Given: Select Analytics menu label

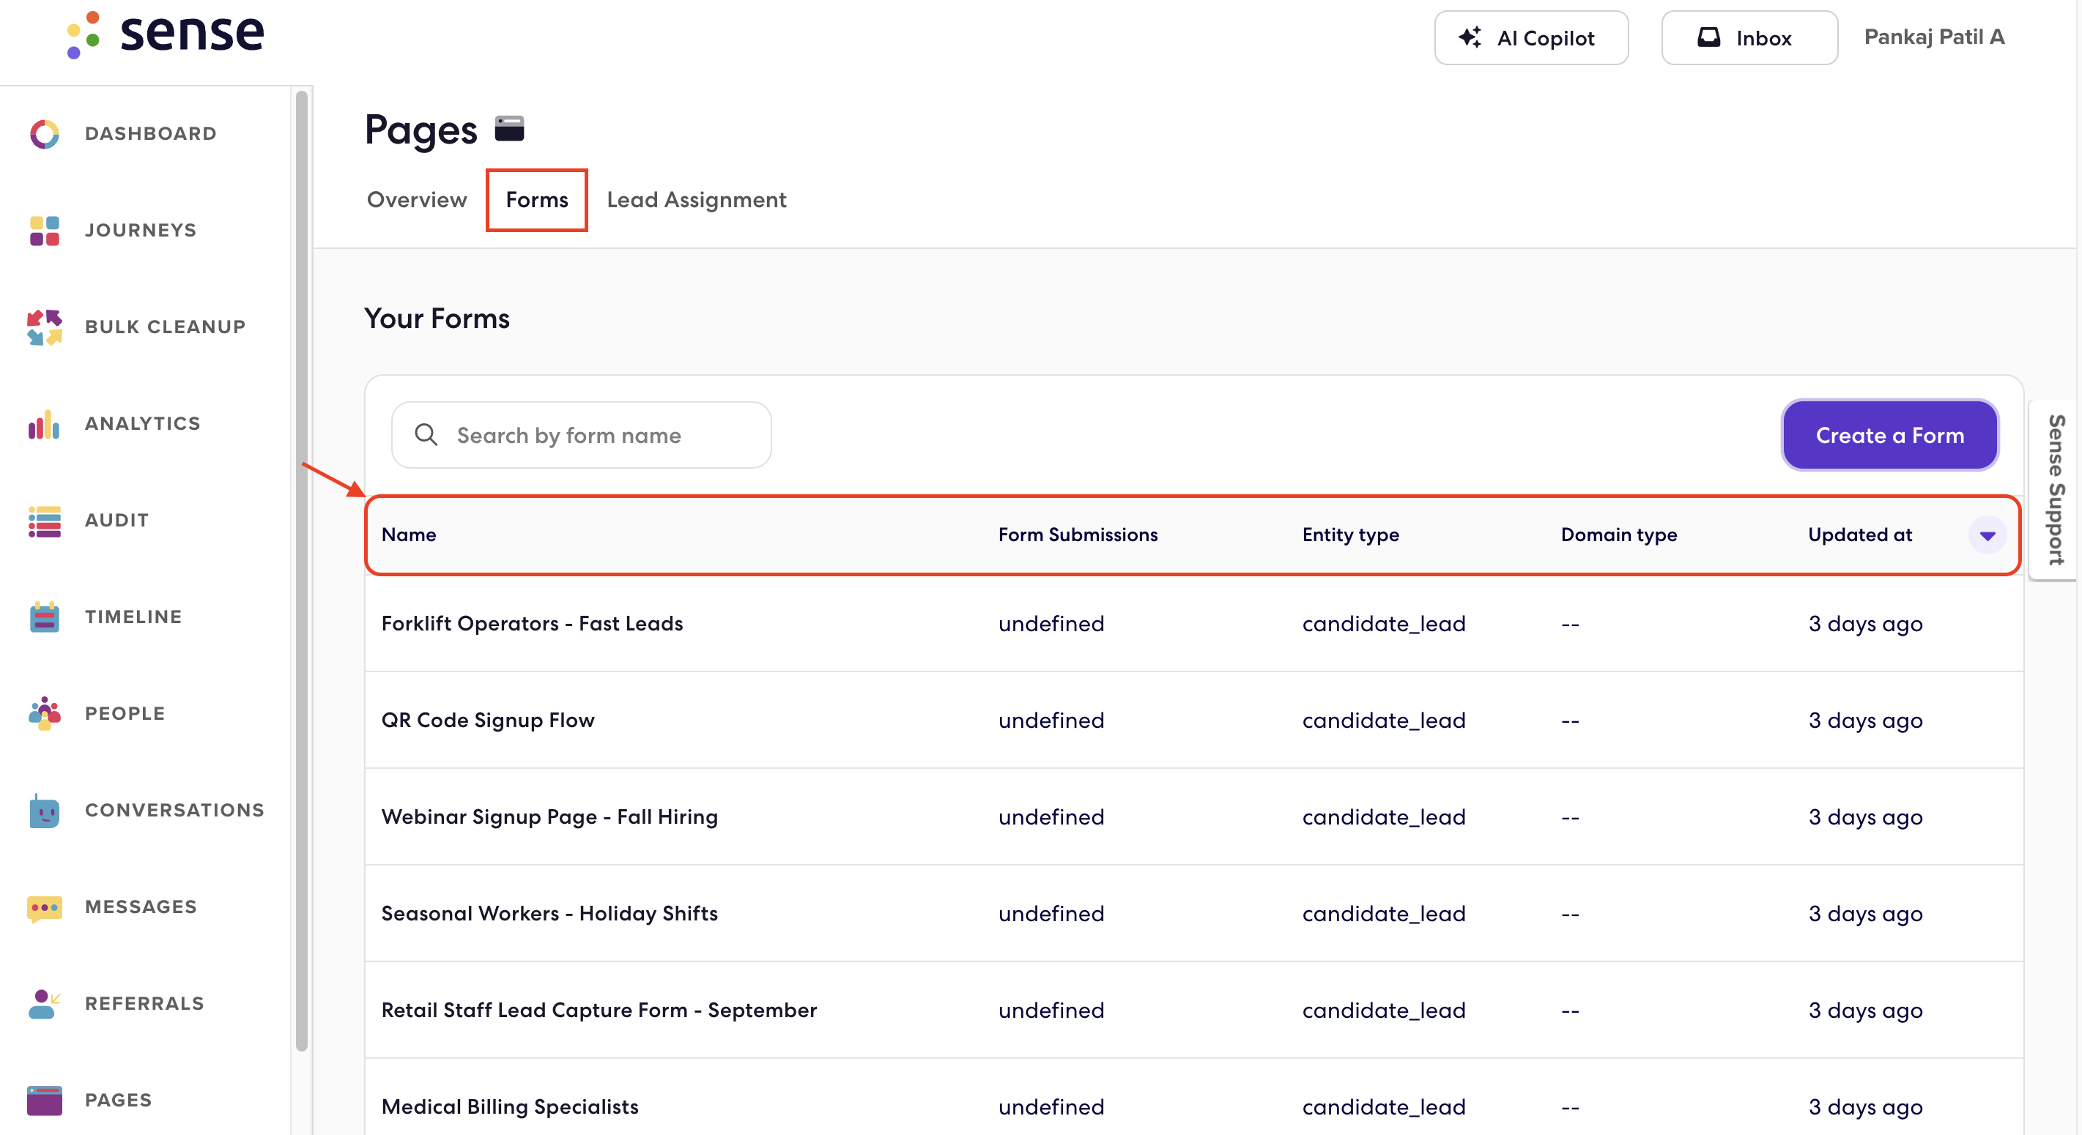Looking at the screenshot, I should point(142,423).
